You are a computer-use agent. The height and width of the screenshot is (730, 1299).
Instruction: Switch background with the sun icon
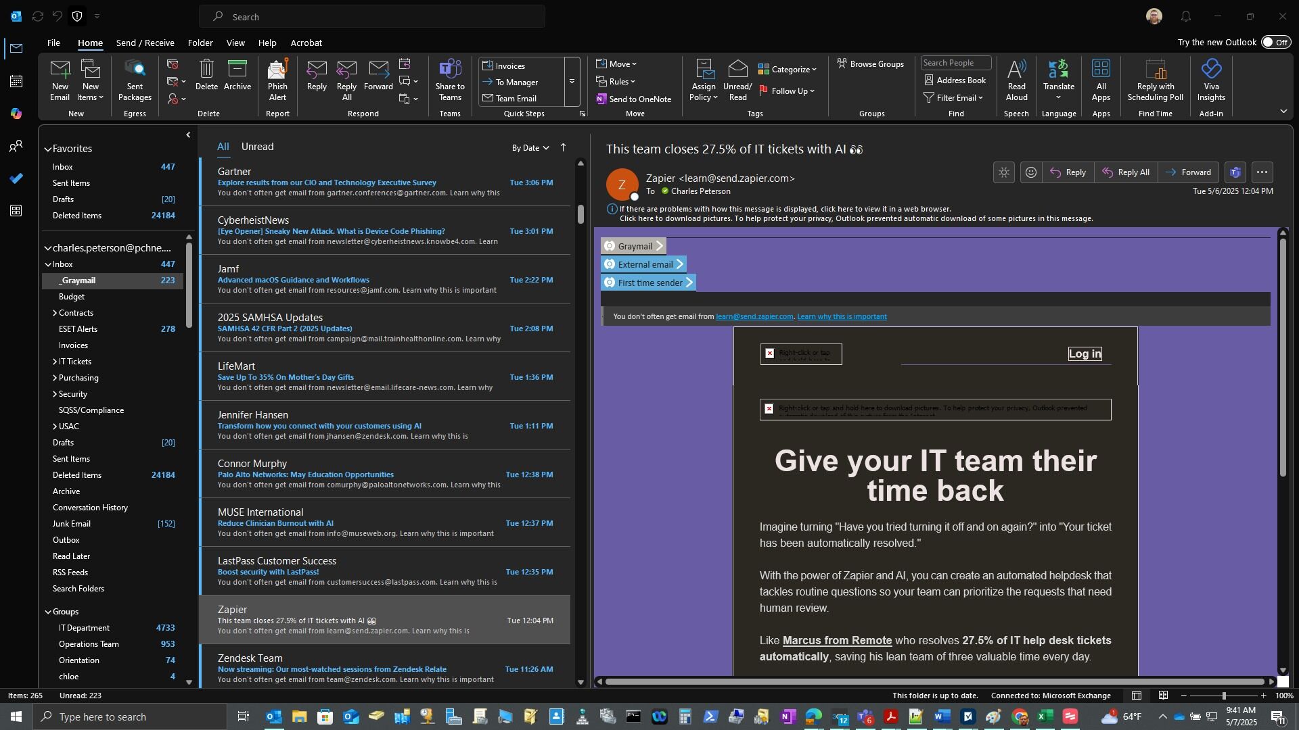[1004, 172]
